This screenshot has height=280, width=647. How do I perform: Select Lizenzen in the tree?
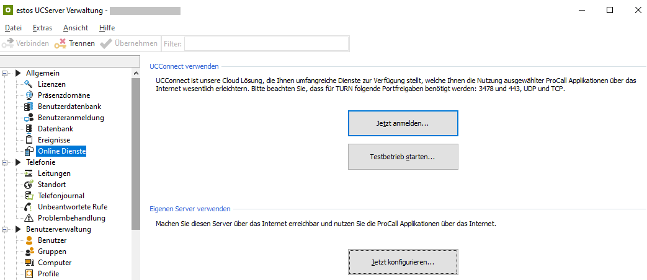coord(51,84)
